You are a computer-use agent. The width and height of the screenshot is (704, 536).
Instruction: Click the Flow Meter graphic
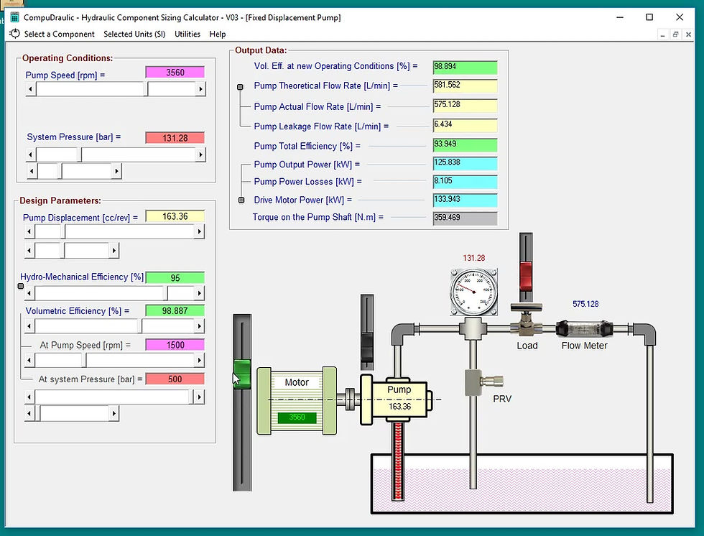583,328
